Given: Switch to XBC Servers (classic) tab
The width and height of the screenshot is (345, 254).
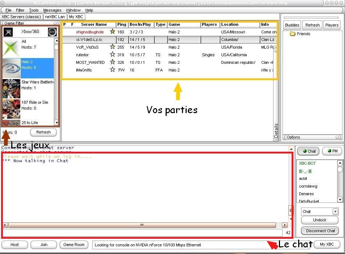Looking at the screenshot, I should (x=21, y=17).
